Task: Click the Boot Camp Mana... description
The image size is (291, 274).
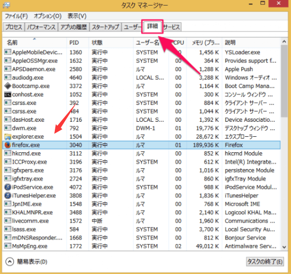Action: [250, 86]
